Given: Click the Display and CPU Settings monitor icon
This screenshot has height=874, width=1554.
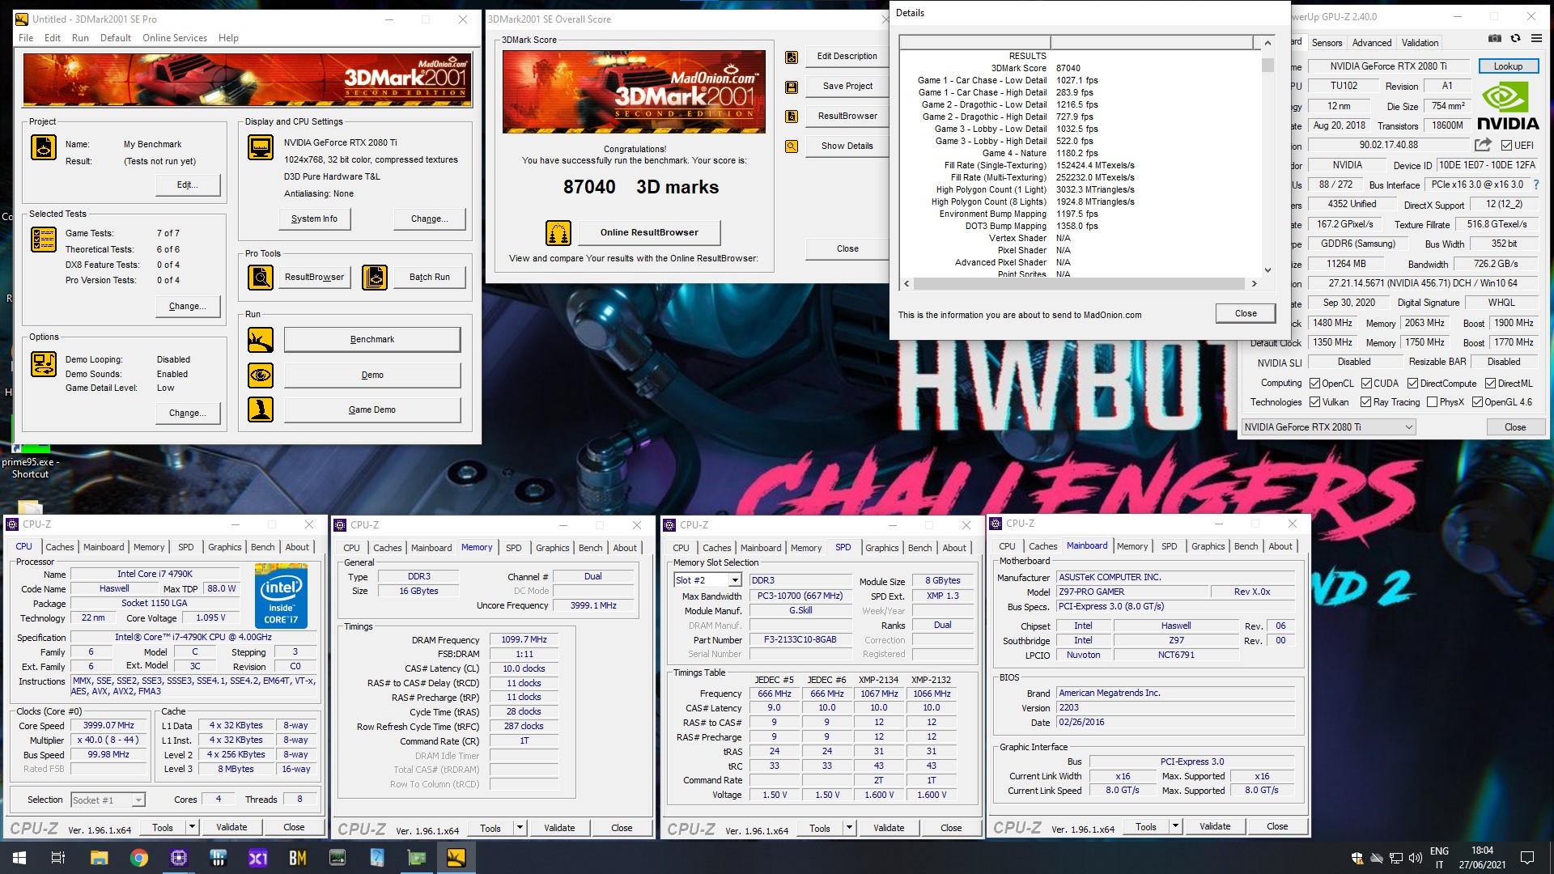Looking at the screenshot, I should (261, 147).
